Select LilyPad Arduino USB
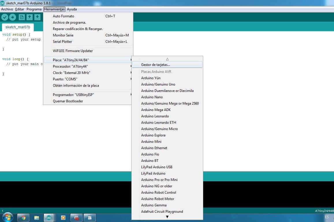Viewport: 334px width, 222px height. tap(167, 167)
